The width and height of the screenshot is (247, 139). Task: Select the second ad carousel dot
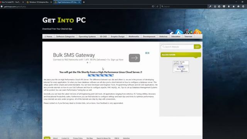click(x=90, y=63)
